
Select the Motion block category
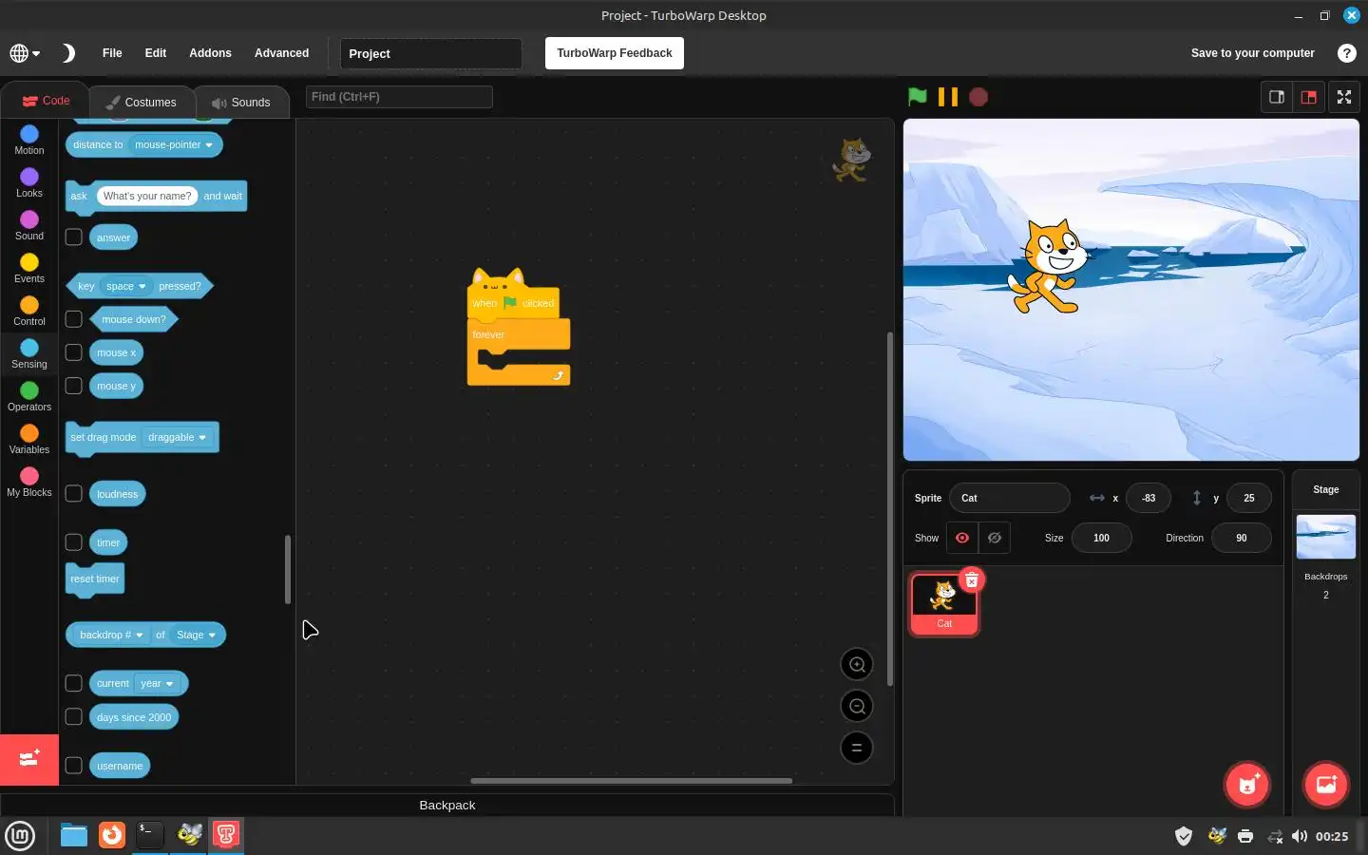click(x=29, y=140)
